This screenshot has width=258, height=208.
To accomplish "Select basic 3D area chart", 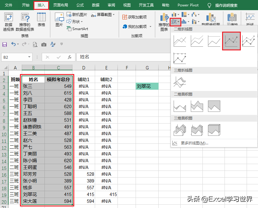I will click(x=180, y=130).
